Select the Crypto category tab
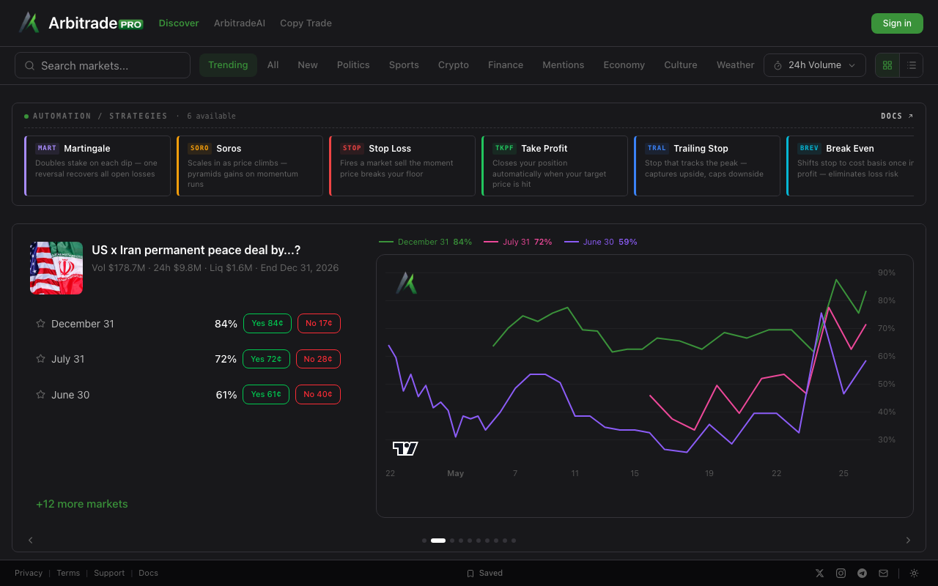The image size is (938, 586). pyautogui.click(x=454, y=65)
